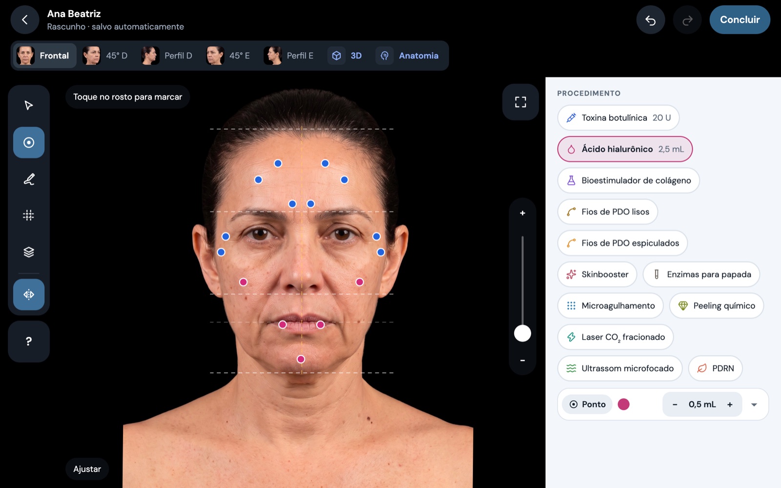The image size is (781, 488).
Task: Open the Perfil D view tab
Action: pos(167,56)
